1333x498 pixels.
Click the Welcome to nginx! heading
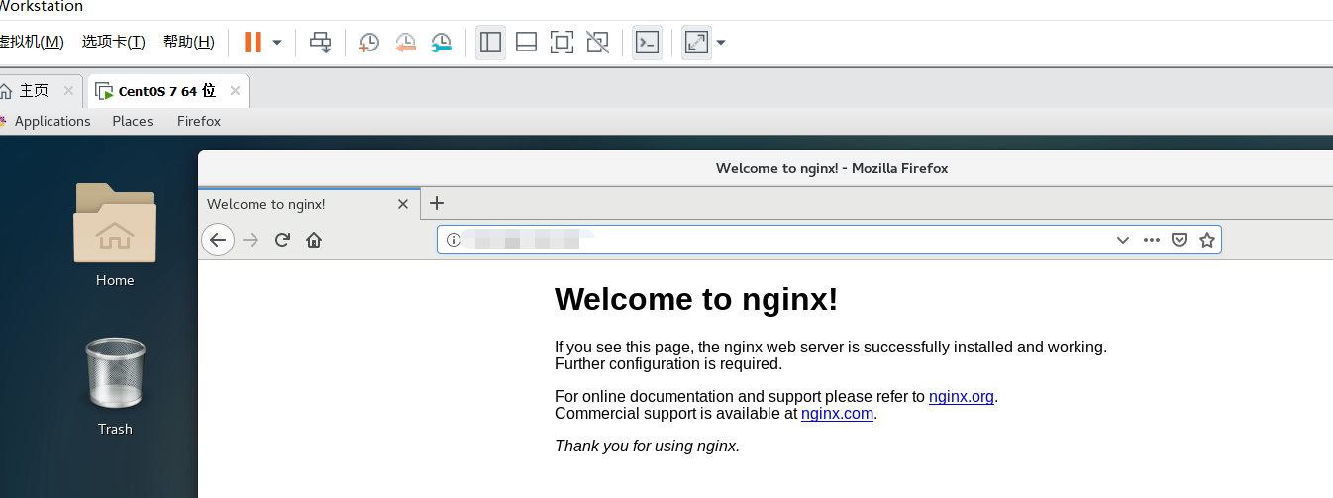(x=696, y=299)
